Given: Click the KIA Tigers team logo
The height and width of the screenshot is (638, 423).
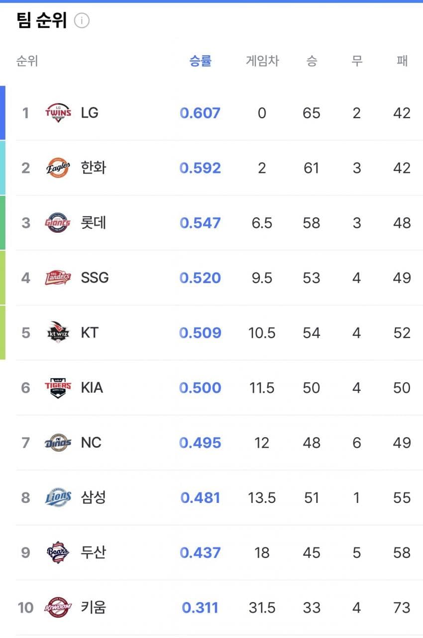Looking at the screenshot, I should (58, 387).
